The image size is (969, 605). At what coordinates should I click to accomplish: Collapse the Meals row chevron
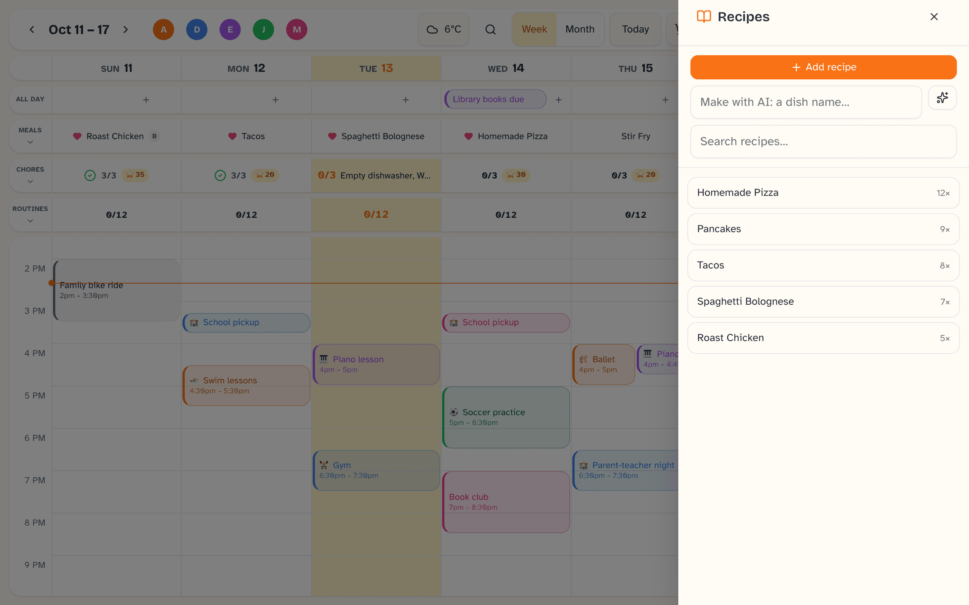(x=30, y=142)
